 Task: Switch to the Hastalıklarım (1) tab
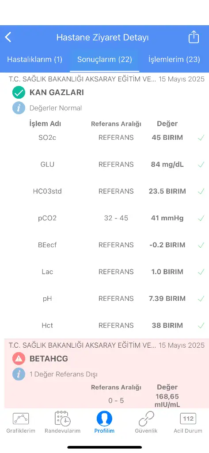tap(34, 60)
